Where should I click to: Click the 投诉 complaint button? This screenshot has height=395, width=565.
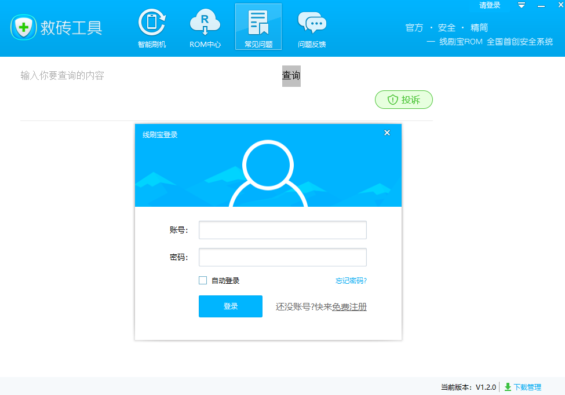tap(404, 100)
